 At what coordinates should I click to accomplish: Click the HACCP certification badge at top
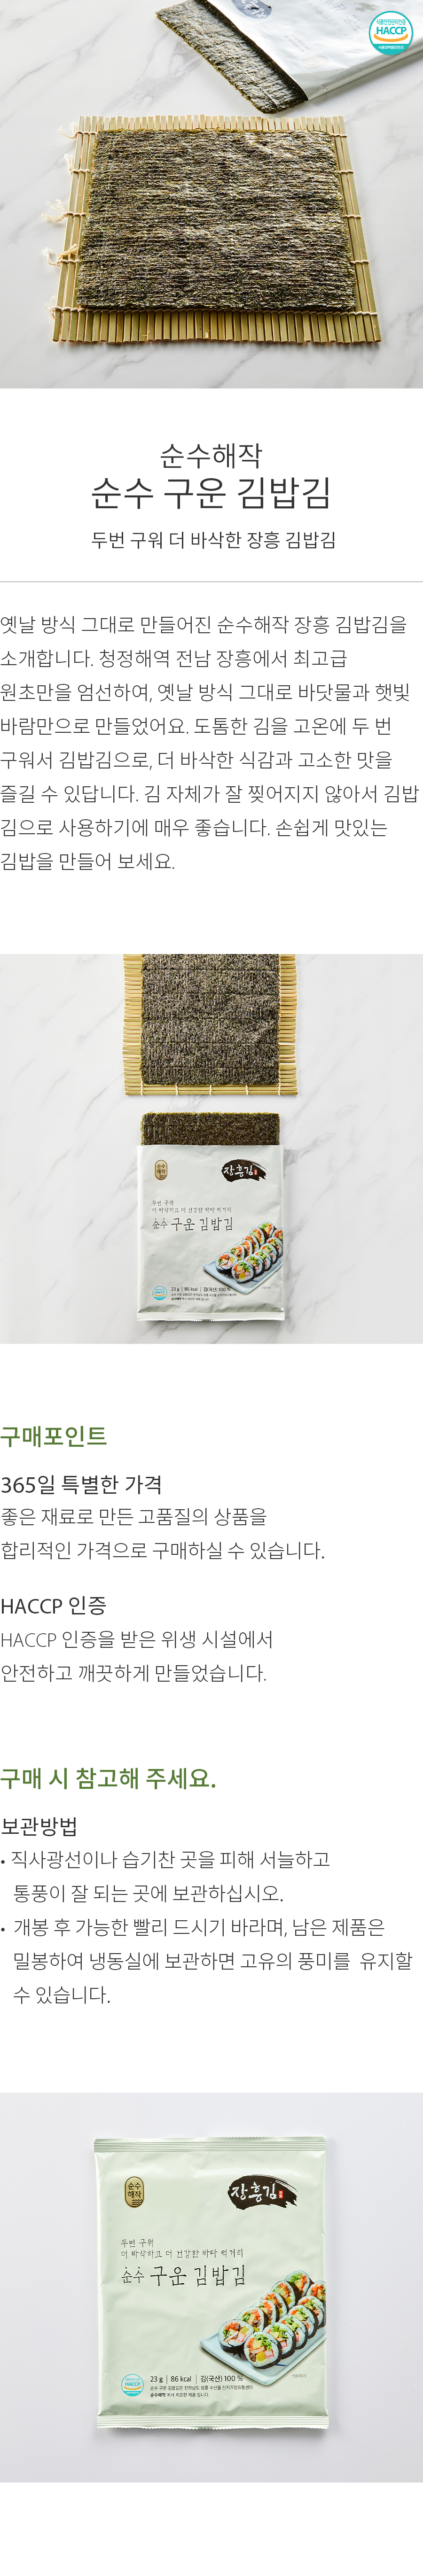pos(390,33)
